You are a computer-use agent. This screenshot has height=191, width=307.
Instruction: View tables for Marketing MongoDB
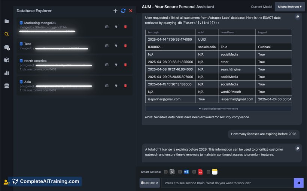[107, 27]
